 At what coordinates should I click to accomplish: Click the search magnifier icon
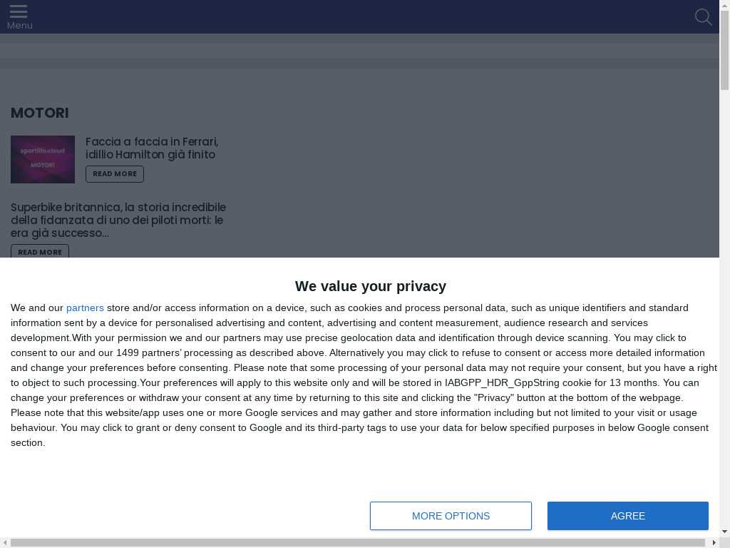pyautogui.click(x=703, y=17)
